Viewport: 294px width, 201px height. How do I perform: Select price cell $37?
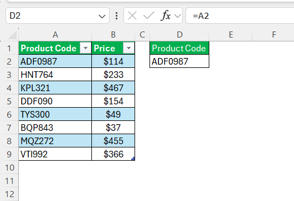point(114,128)
